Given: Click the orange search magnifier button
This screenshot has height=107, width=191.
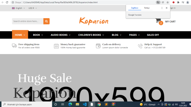Looking at the screenshot, I should pyautogui.click(x=46, y=21).
